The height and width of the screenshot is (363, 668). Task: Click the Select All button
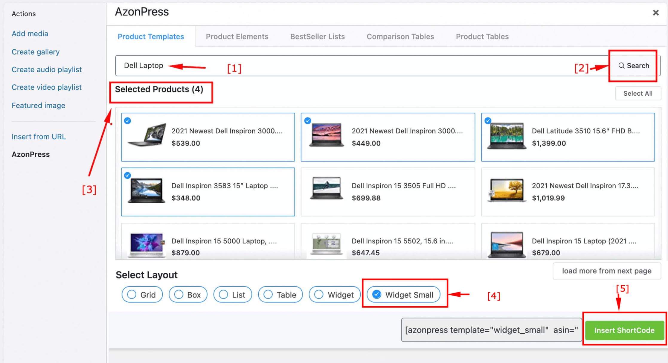[638, 93]
